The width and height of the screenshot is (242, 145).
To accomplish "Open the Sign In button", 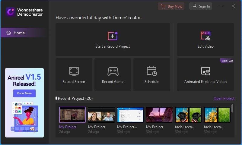I will 201,6.
